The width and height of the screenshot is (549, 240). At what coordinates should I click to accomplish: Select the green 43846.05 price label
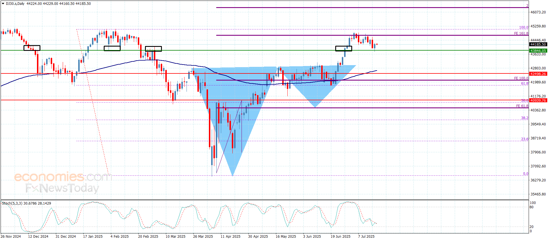point(538,51)
